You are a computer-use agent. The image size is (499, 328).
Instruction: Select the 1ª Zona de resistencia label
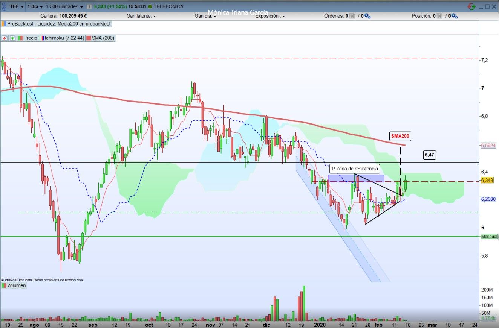click(x=354, y=169)
